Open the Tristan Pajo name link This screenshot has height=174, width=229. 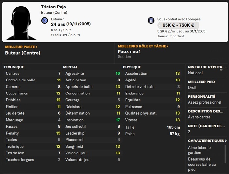[53, 7]
